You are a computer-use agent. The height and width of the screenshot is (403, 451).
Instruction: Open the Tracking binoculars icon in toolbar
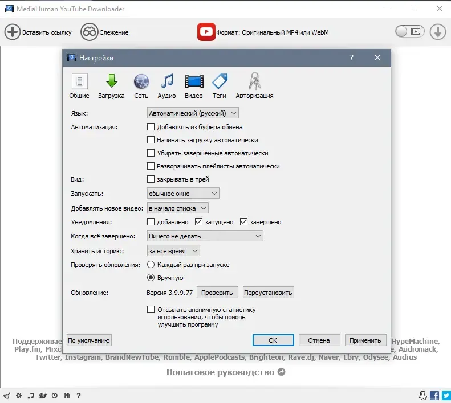coord(89,32)
